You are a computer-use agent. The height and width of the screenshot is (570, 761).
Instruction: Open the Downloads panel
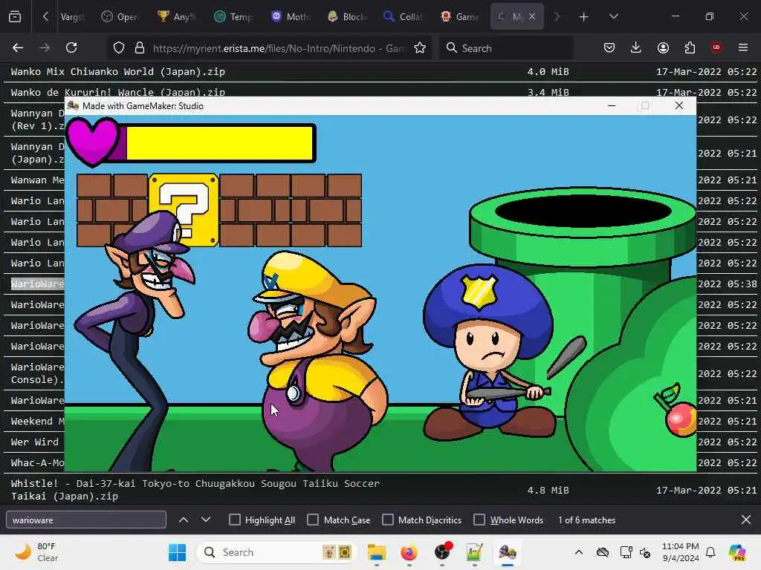636,47
